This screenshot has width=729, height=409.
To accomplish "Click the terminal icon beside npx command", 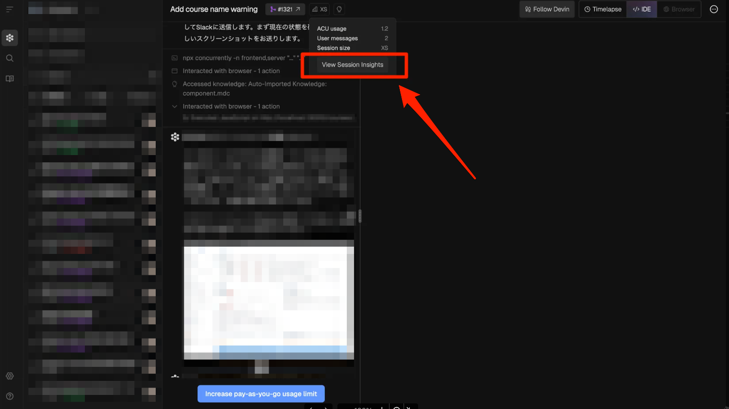I will click(x=175, y=58).
